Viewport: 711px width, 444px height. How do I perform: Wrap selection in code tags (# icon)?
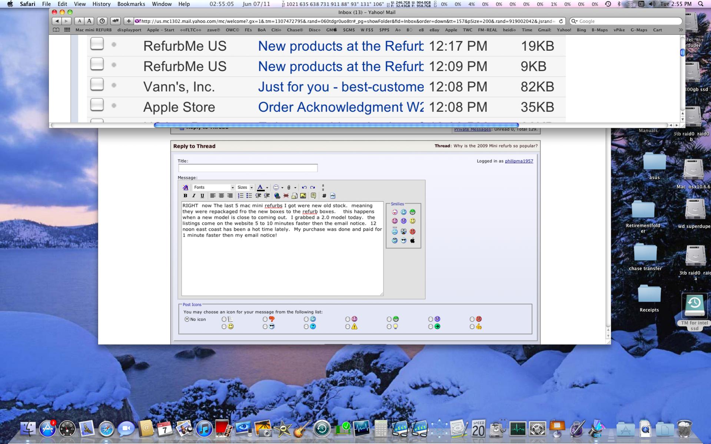(324, 196)
